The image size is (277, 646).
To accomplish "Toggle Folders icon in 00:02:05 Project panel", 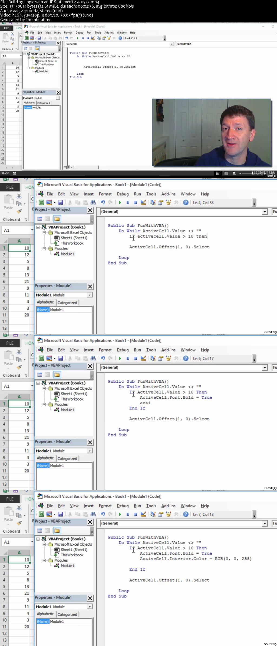I will [x=57, y=530].
